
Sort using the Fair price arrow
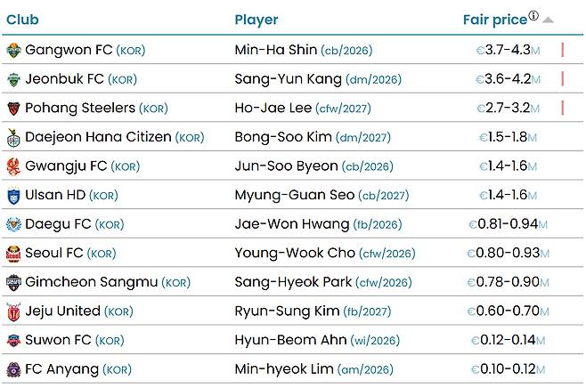click(x=549, y=20)
